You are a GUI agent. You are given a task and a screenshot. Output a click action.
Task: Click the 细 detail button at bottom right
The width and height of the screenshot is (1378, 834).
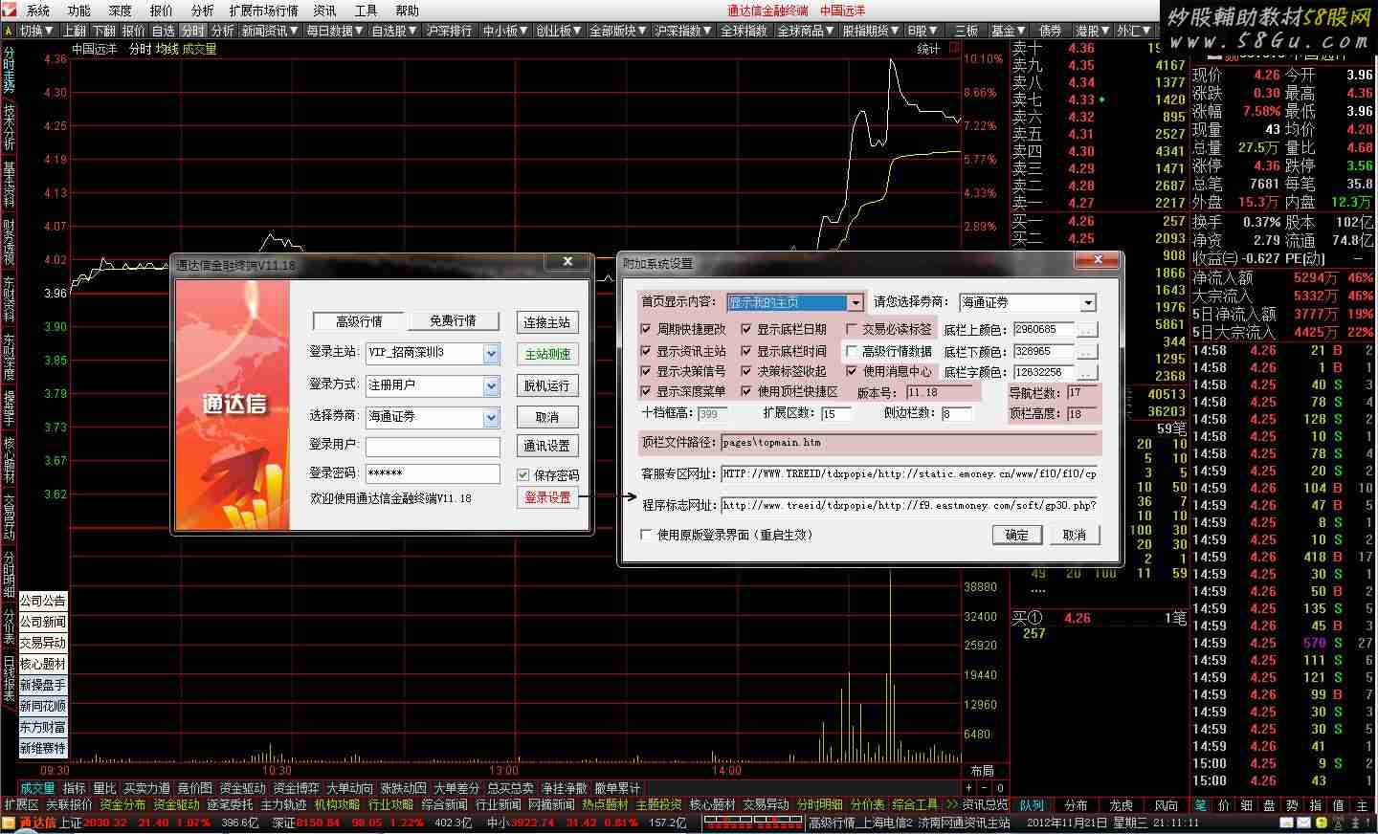[x=1246, y=805]
